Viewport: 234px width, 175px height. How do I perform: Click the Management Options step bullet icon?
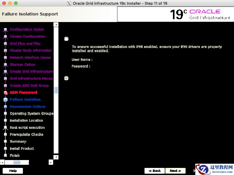[x=5, y=107]
